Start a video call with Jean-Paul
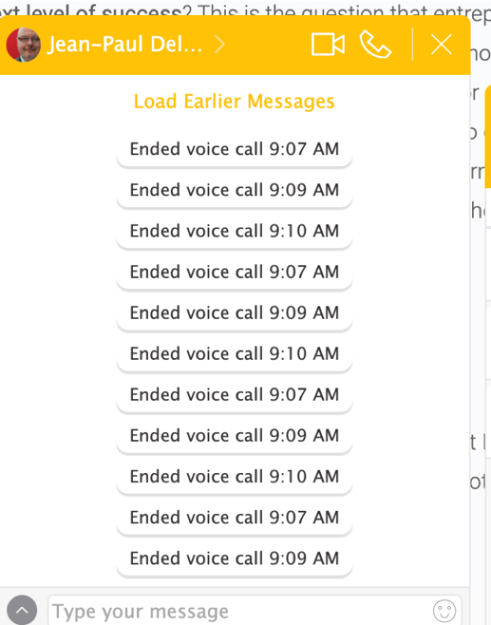 tap(327, 44)
